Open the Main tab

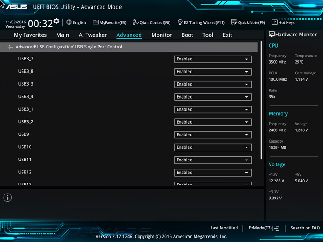point(63,35)
